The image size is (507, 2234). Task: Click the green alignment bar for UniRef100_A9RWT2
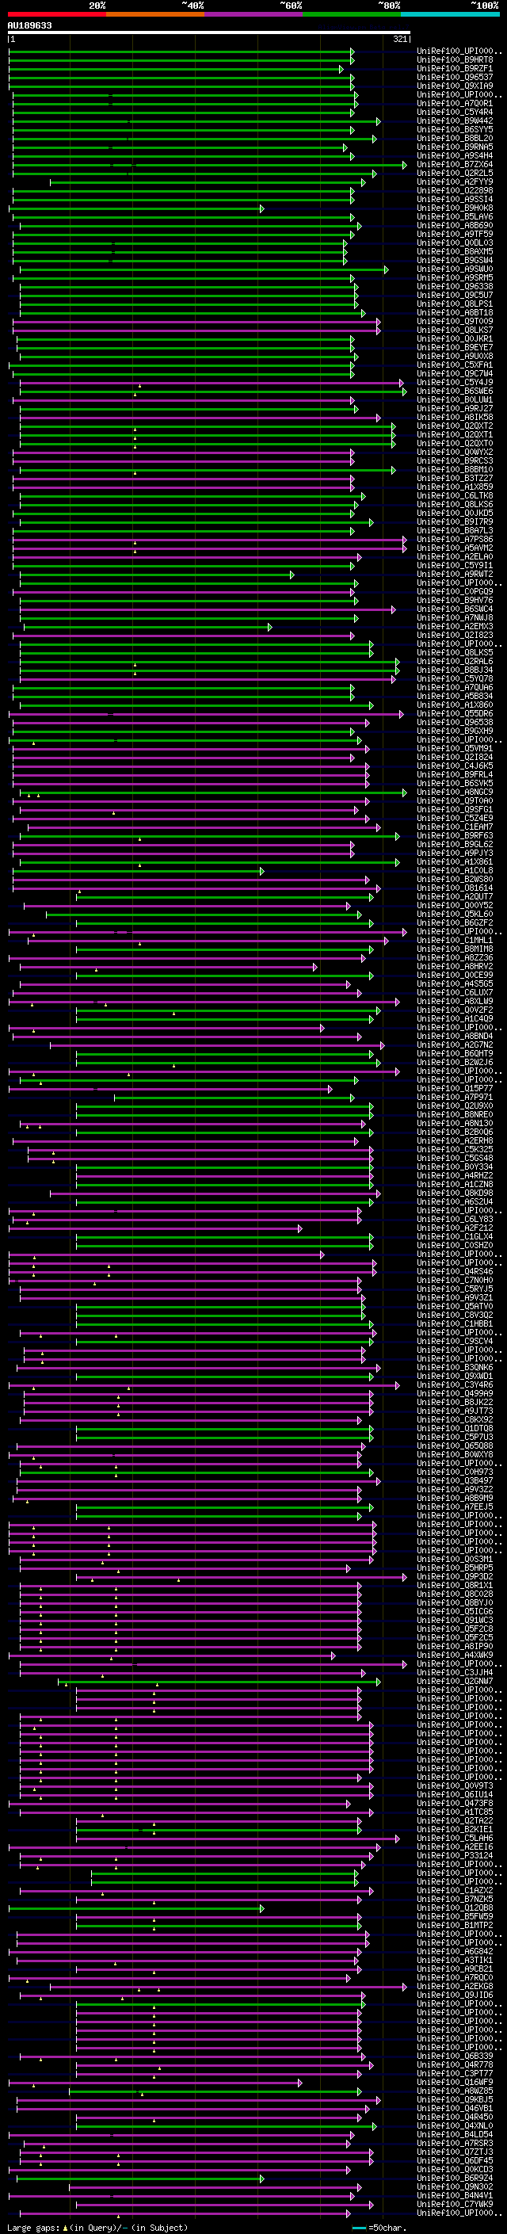click(157, 574)
